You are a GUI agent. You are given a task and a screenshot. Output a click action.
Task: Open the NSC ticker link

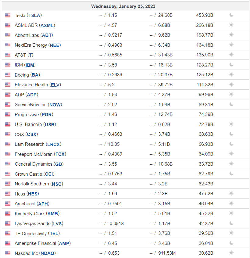click(57, 184)
